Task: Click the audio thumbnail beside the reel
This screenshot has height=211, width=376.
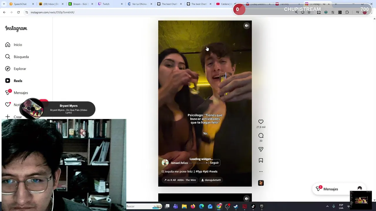Action: pos(261,183)
